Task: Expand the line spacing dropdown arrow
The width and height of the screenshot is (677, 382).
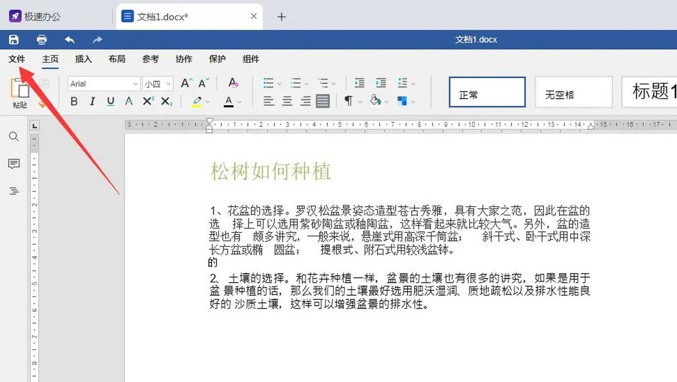Action: (413, 84)
